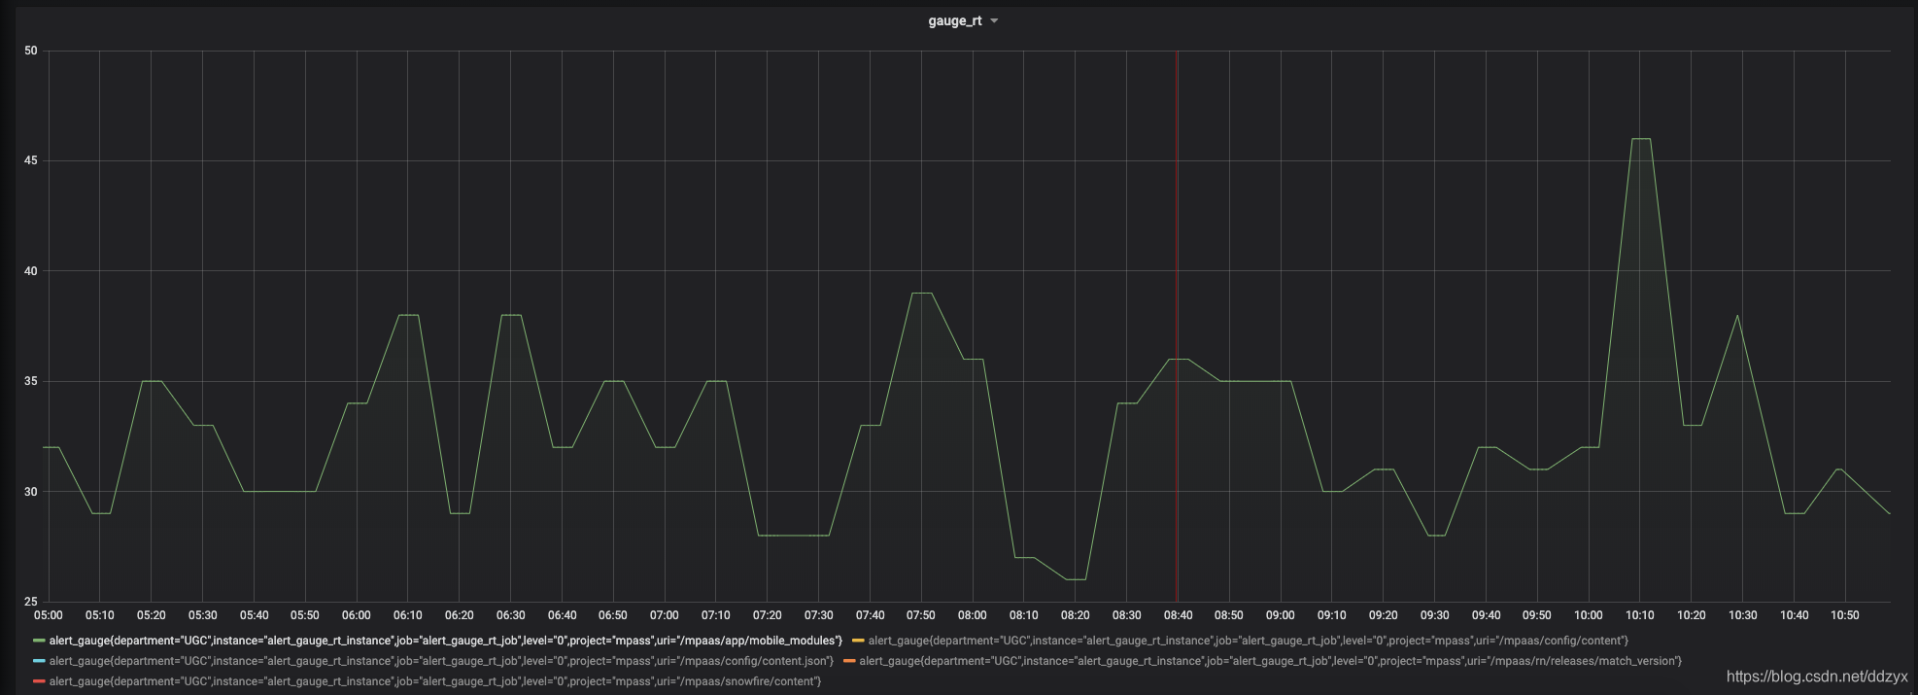This screenshot has width=1918, height=695.
Task: Click the 09:30 time-axis label
Action: coord(1434,615)
